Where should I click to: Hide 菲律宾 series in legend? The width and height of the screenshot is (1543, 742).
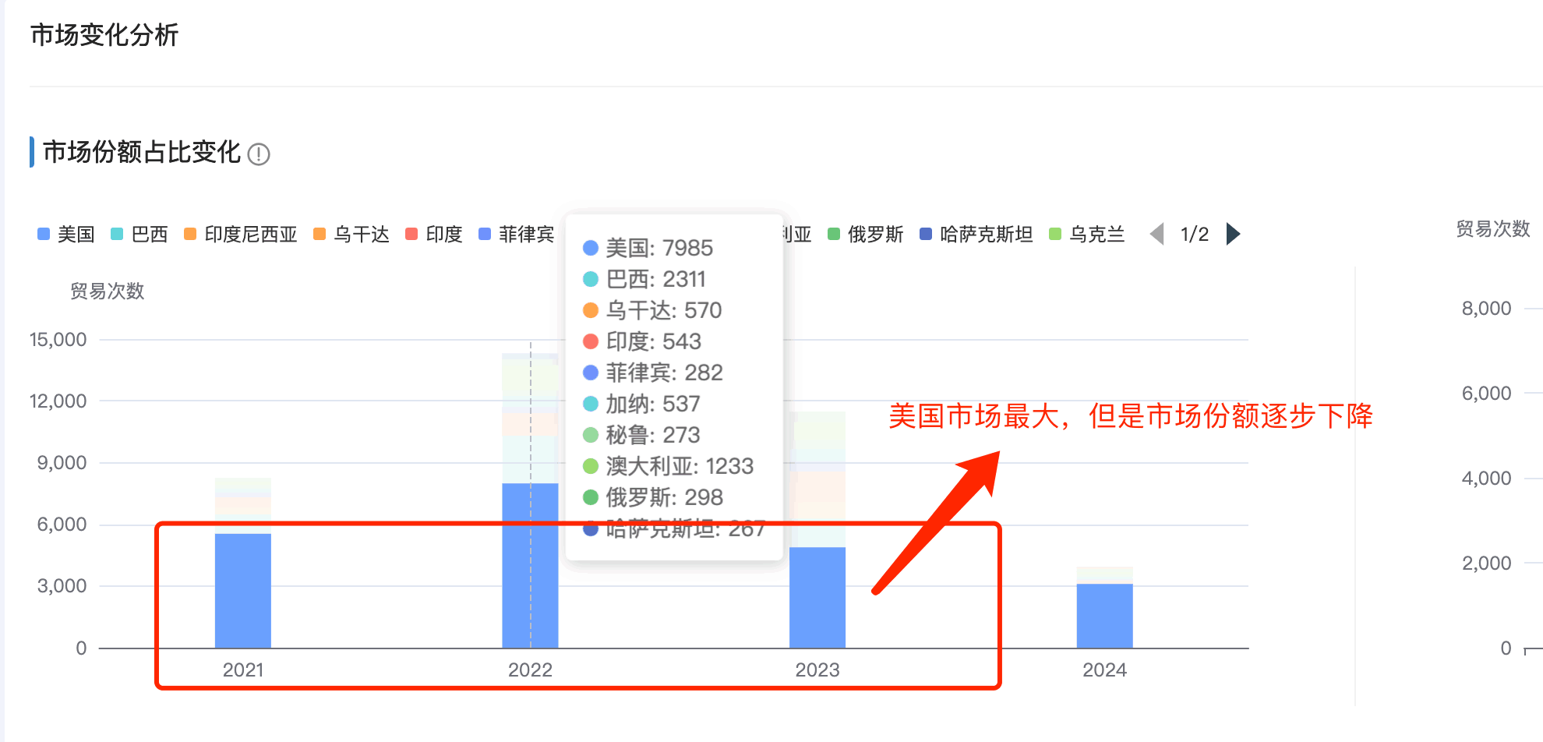click(516, 234)
